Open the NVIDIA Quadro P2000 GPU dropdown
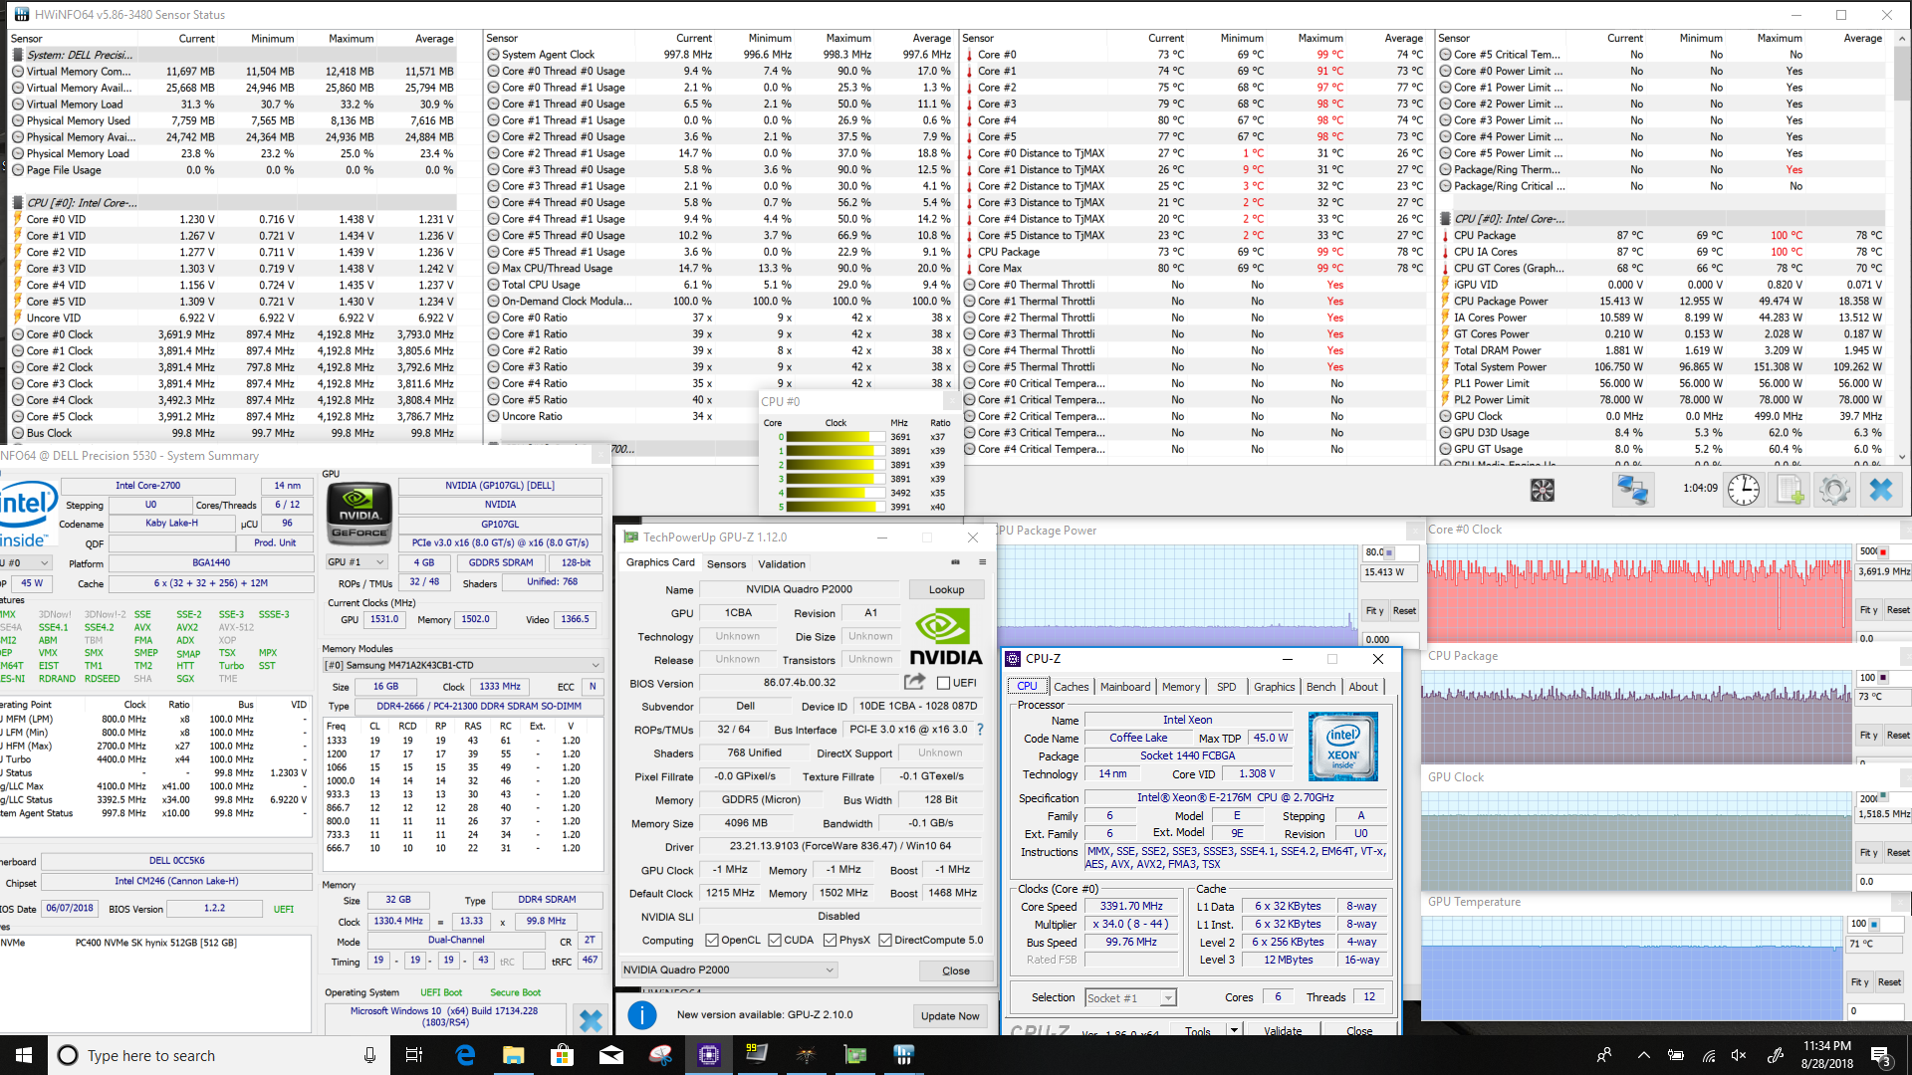This screenshot has width=1912, height=1075. pyautogui.click(x=729, y=969)
